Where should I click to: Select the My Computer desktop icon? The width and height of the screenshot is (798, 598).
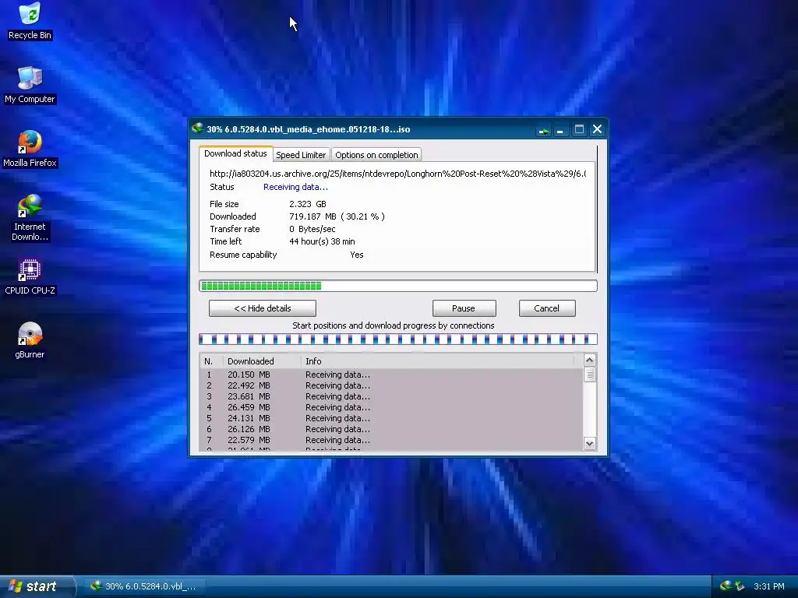[x=30, y=85]
